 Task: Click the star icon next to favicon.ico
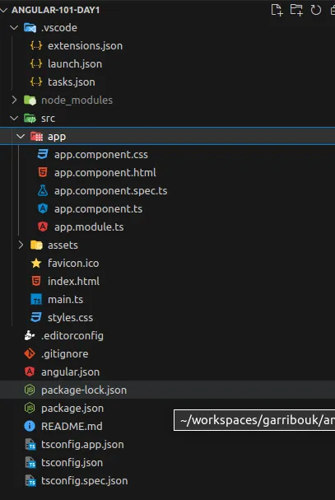click(x=36, y=263)
